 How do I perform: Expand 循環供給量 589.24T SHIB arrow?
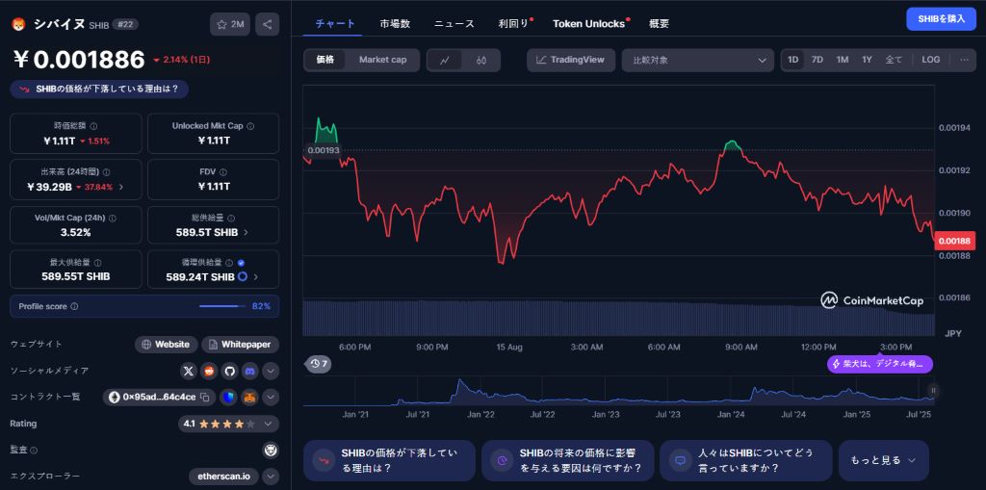pos(256,276)
